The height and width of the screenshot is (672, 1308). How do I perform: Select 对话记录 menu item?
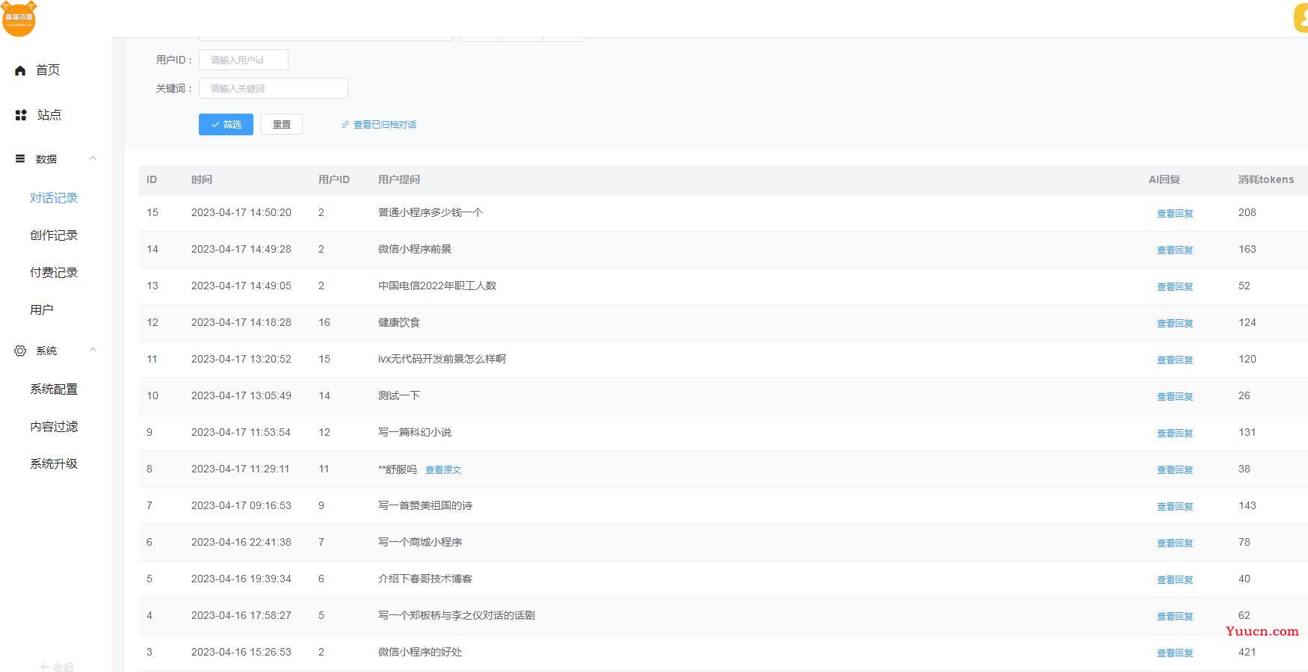point(54,198)
